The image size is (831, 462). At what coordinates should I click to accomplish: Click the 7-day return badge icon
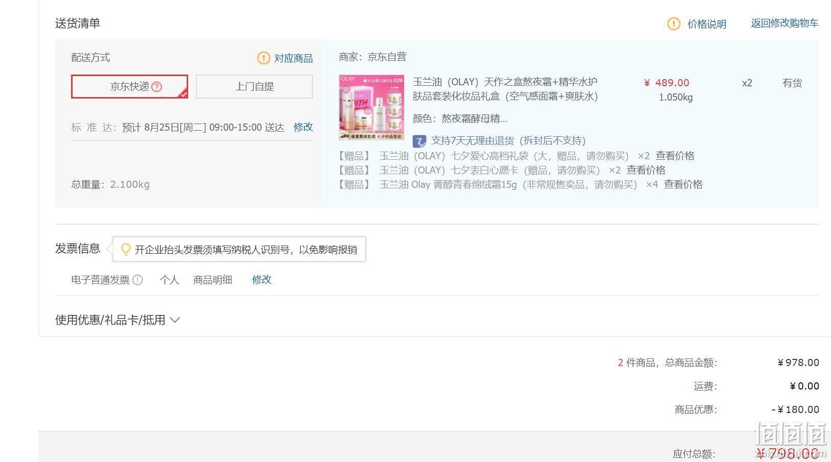(x=419, y=141)
